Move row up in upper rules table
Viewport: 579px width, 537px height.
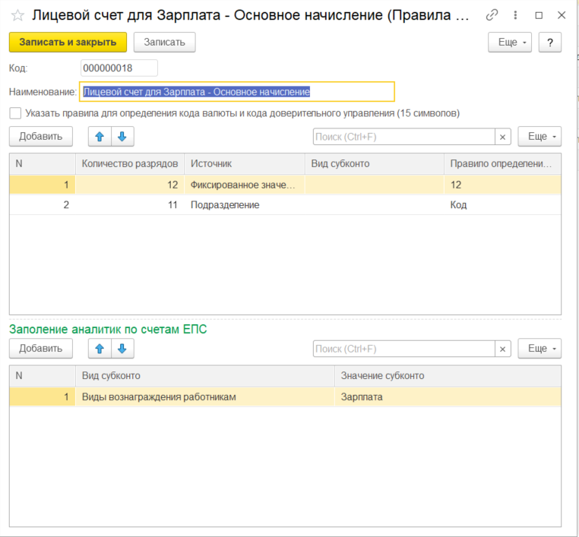[100, 137]
